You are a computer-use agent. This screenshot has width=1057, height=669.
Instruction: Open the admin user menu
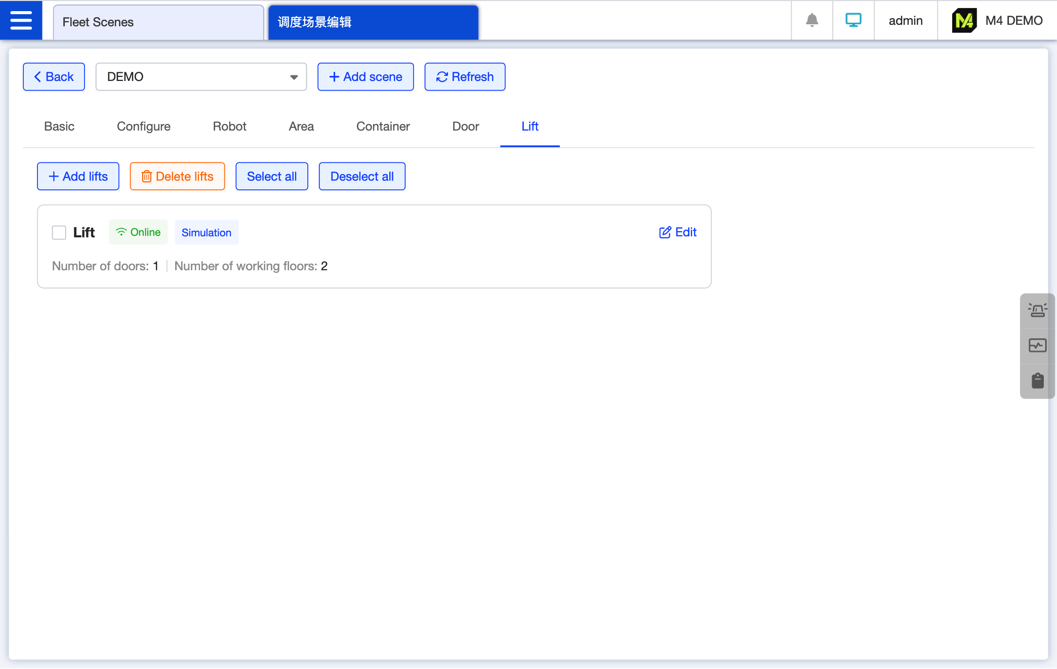coord(905,21)
